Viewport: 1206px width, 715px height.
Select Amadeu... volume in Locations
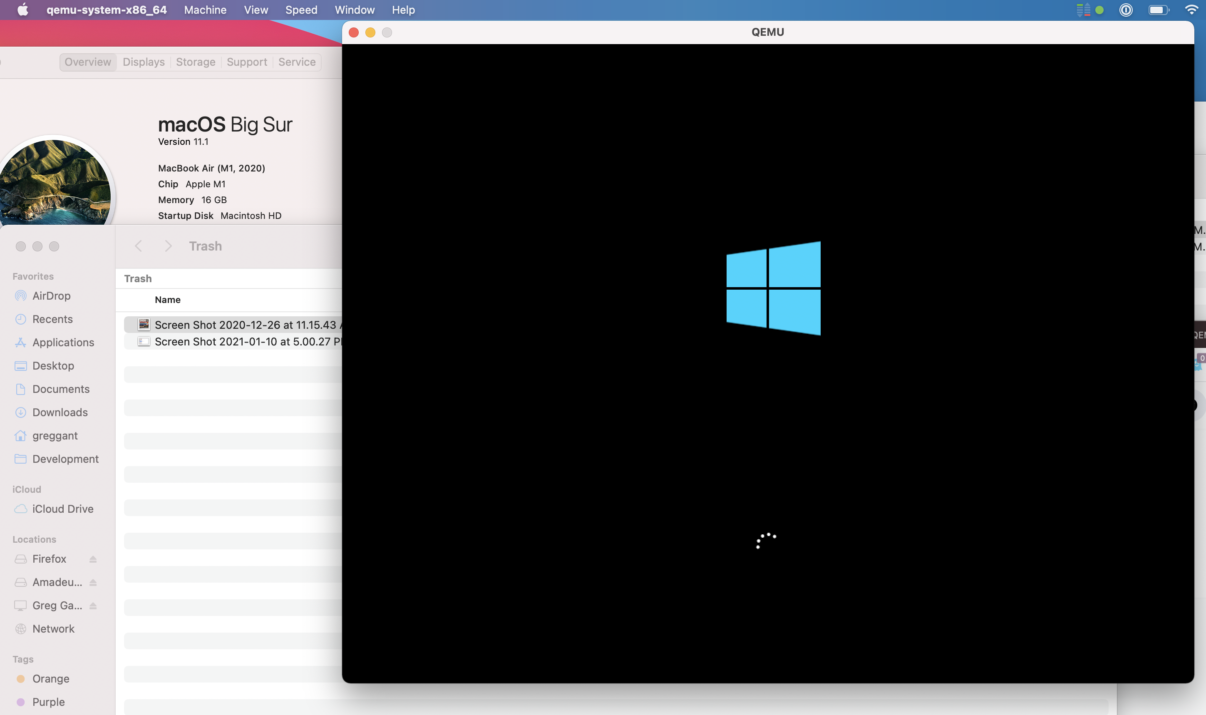pyautogui.click(x=57, y=582)
